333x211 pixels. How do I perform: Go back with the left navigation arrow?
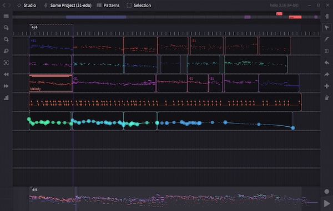[4, 5]
